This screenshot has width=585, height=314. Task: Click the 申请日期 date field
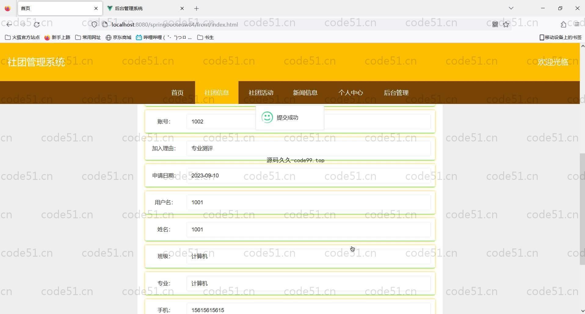(x=308, y=176)
